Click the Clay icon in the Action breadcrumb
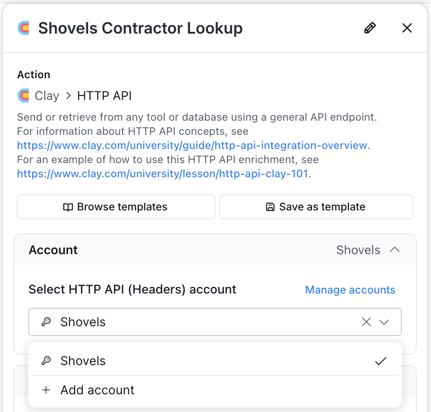431x412 pixels. point(23,95)
